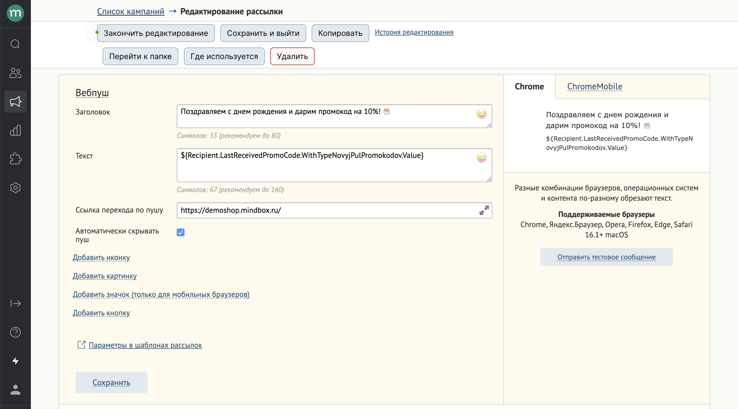Click the external link icon near Параметры
Screen dimensions: 738x409
click(x=81, y=345)
